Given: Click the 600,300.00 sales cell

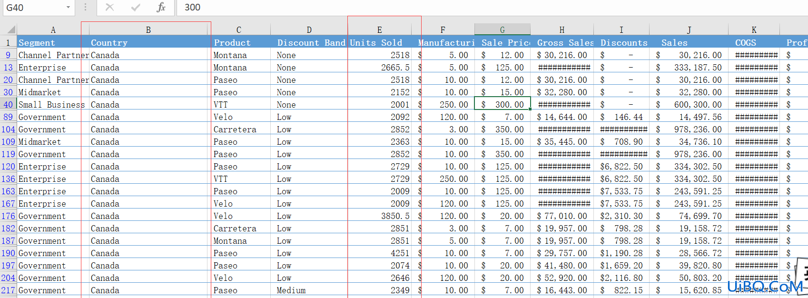Looking at the screenshot, I should click(689, 104).
